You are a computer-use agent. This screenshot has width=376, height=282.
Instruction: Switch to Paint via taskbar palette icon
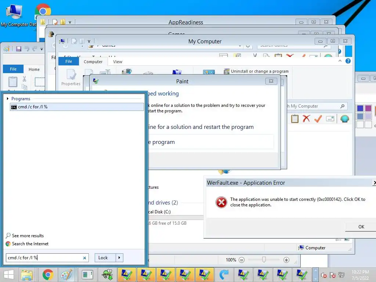pyautogui.click(x=66, y=275)
